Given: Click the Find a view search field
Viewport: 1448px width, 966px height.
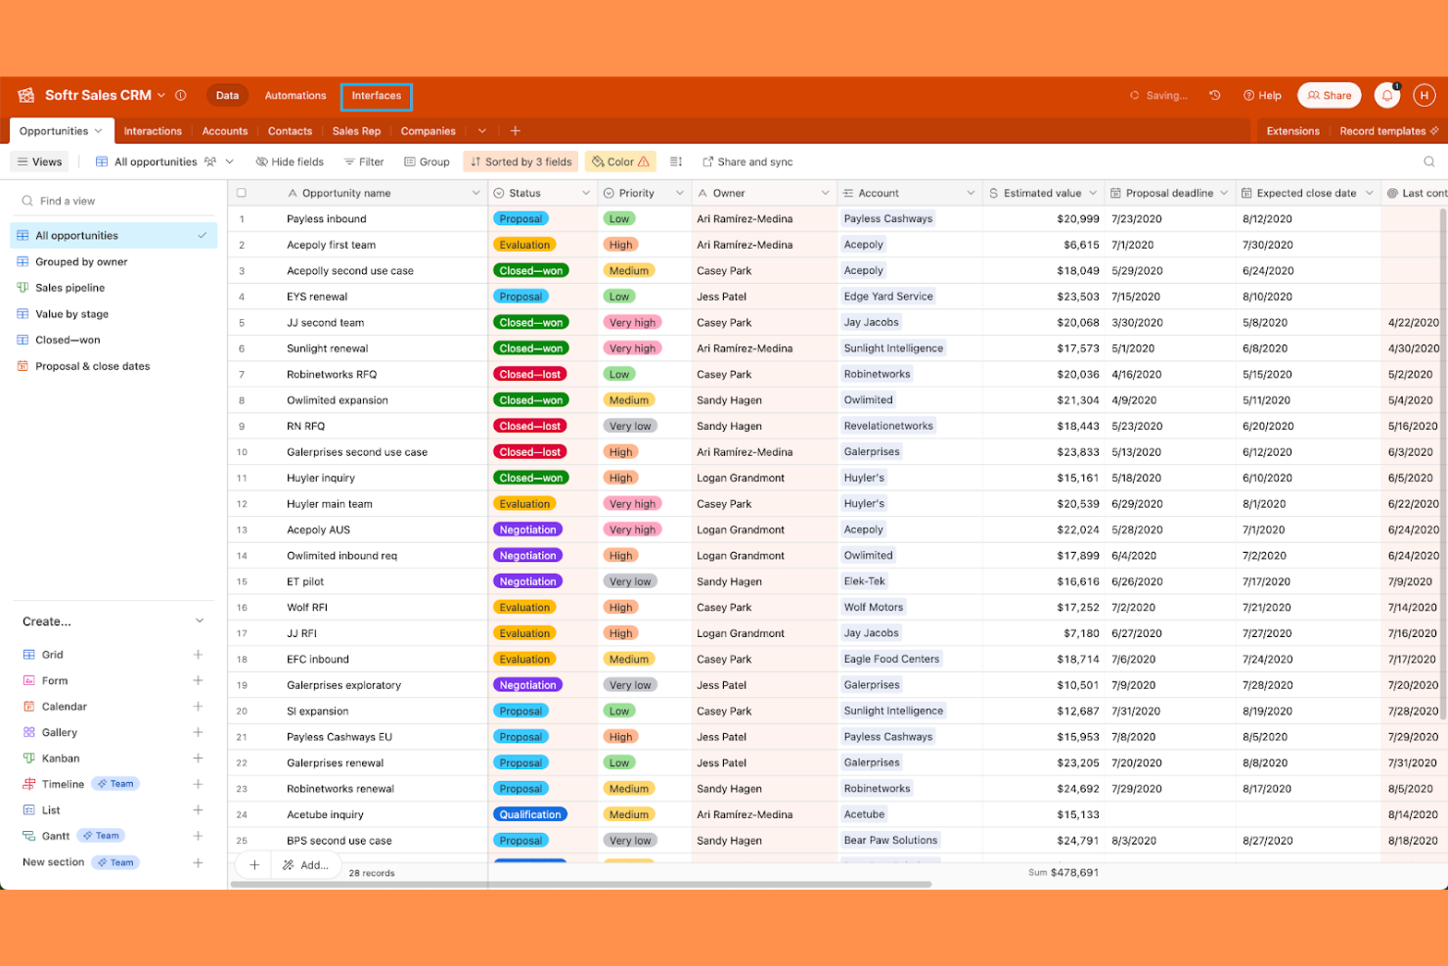Looking at the screenshot, I should [x=113, y=201].
